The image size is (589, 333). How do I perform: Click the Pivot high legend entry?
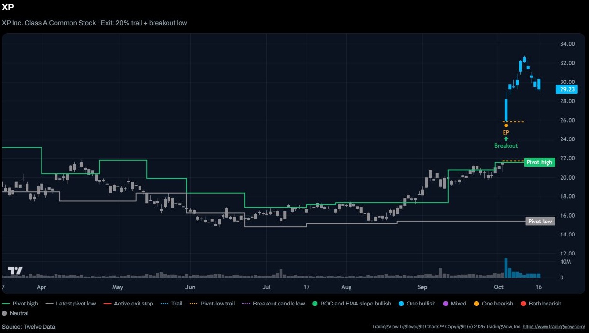[20, 304]
